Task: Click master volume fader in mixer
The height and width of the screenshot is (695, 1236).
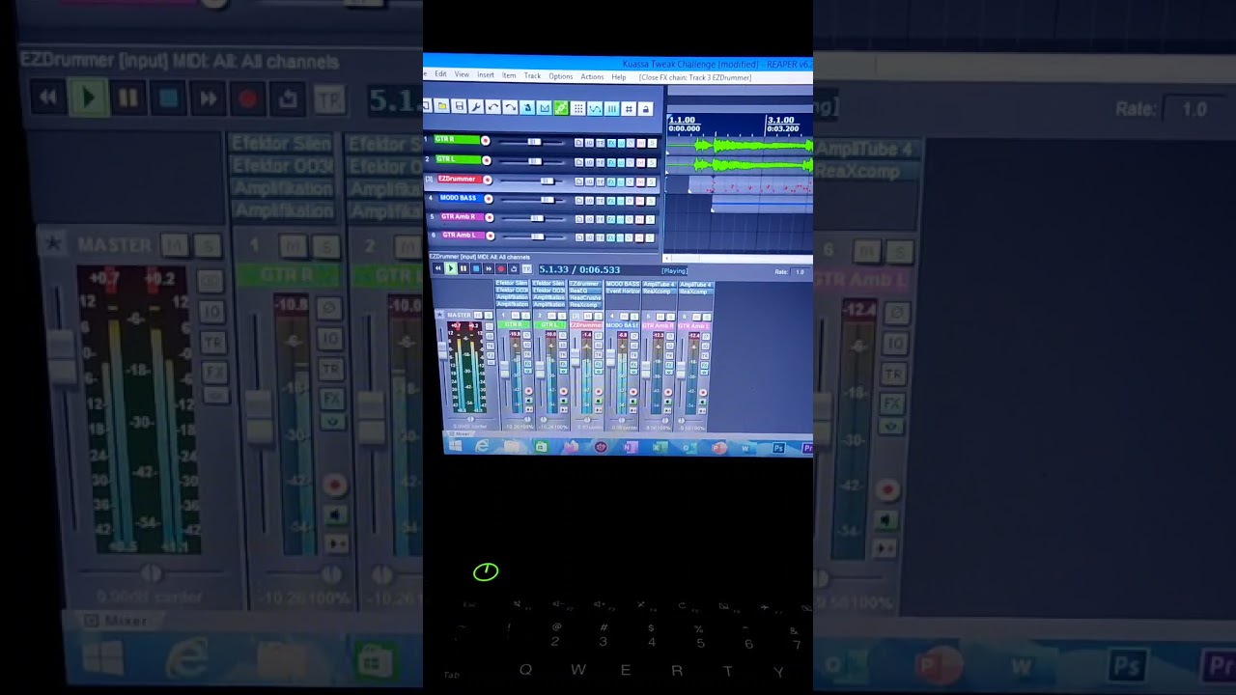Action: click(x=442, y=350)
